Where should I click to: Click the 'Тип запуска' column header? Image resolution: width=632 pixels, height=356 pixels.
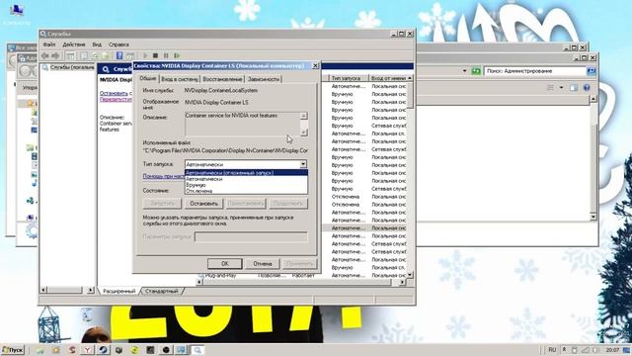349,78
